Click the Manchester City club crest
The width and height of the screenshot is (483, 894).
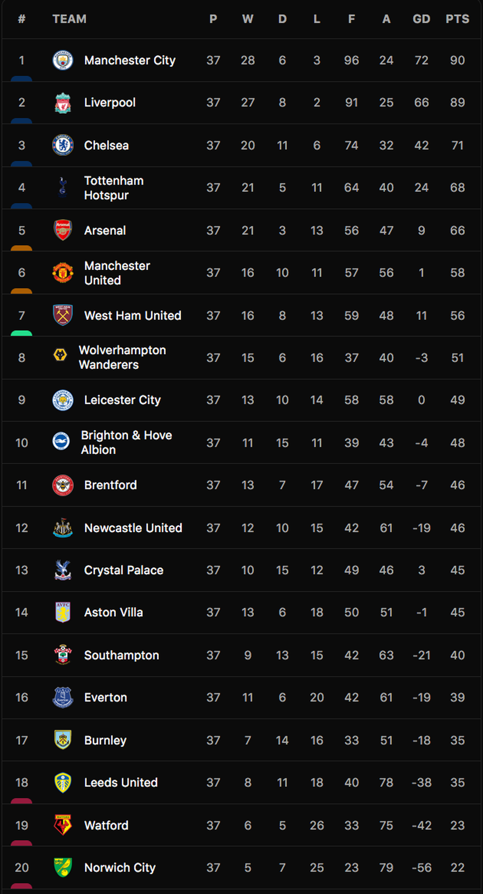click(63, 60)
